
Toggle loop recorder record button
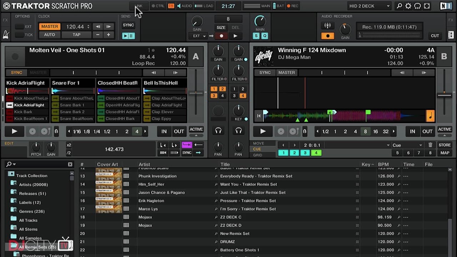[221, 36]
